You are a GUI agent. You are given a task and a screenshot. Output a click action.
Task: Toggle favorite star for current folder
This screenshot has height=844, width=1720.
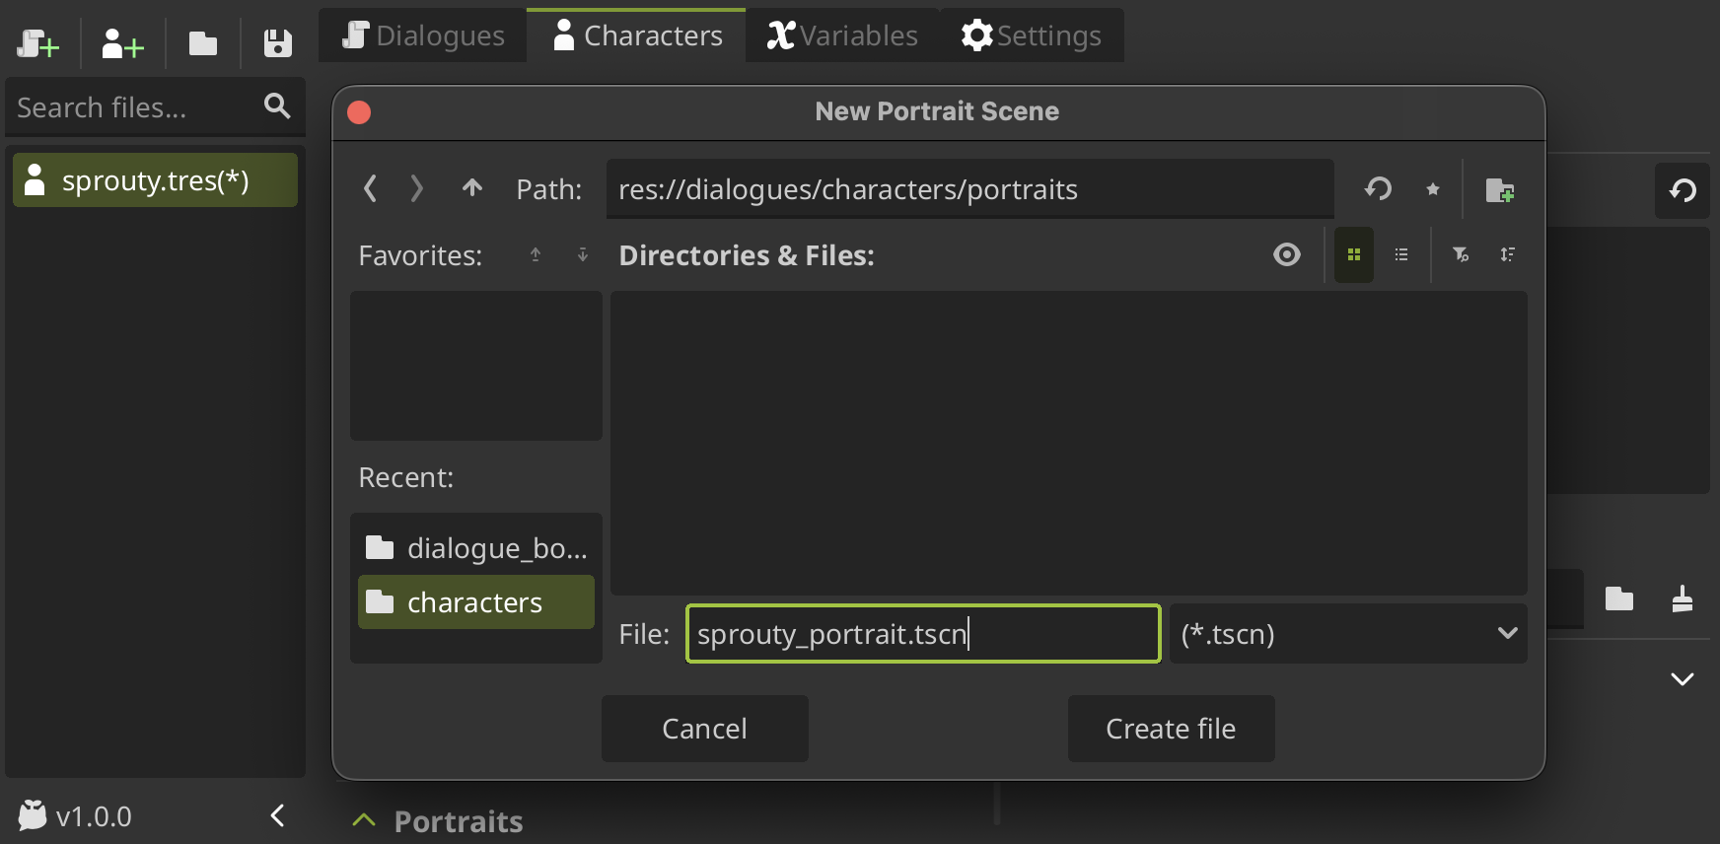(1432, 189)
